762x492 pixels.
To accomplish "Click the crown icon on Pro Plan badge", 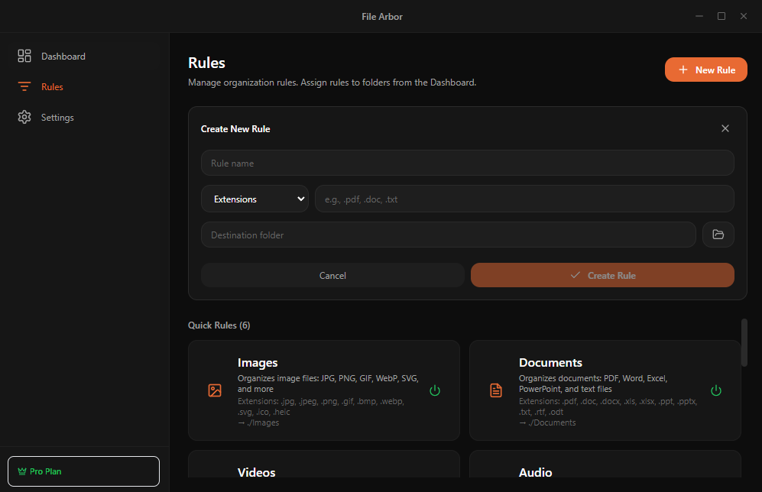I will point(22,471).
